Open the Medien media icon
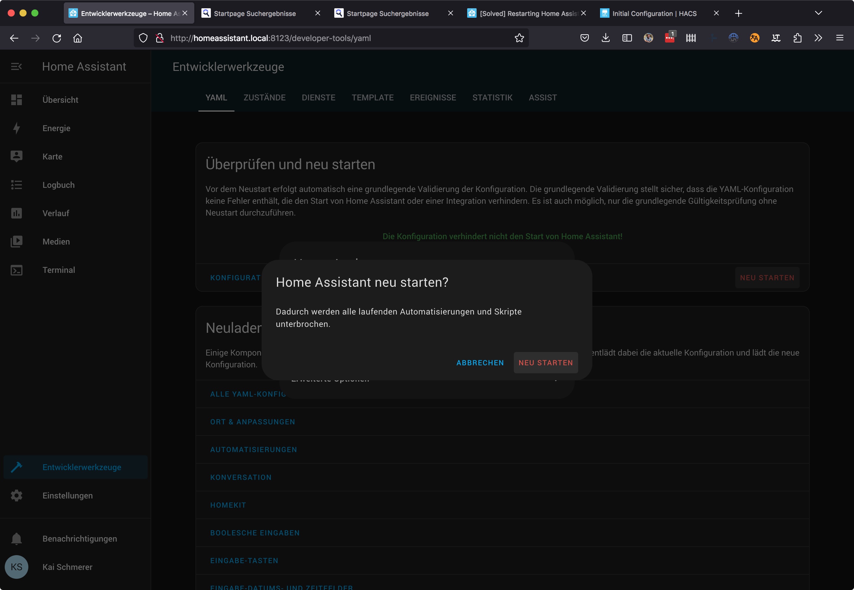Screen dimensions: 854x590 coord(16,241)
